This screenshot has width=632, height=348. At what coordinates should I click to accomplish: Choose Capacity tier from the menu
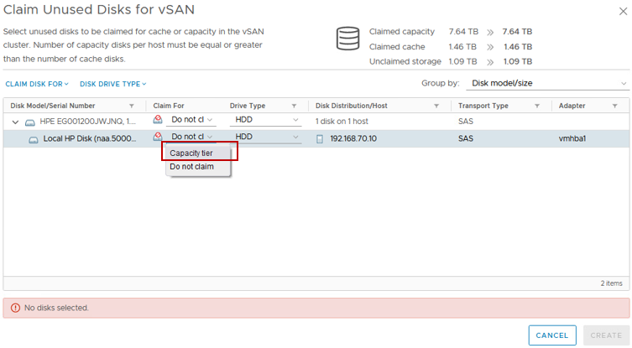pos(198,153)
